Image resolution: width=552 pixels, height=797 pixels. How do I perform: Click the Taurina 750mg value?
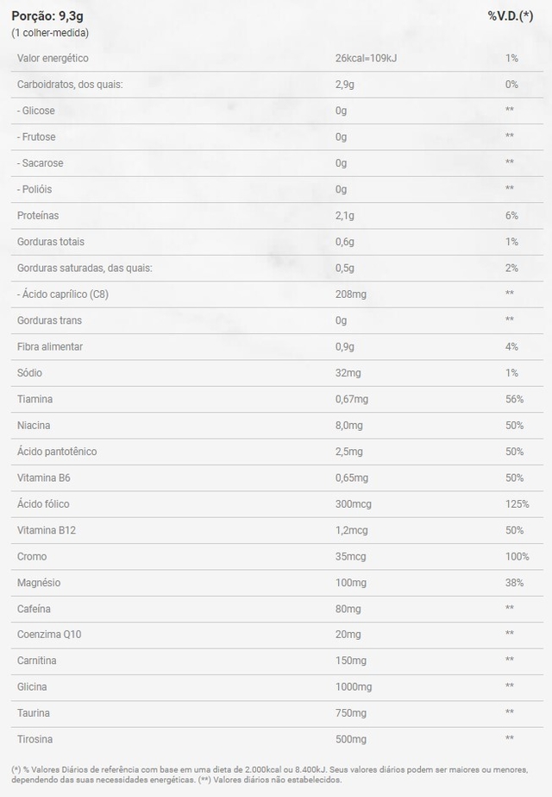click(x=351, y=713)
